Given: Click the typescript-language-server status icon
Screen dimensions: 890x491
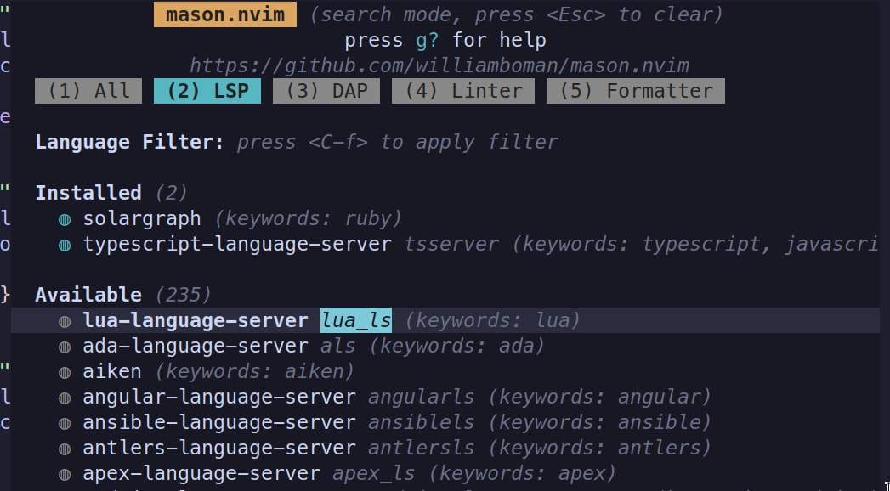Looking at the screenshot, I should 65,245.
